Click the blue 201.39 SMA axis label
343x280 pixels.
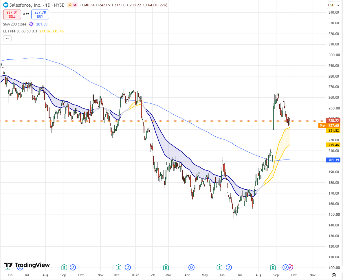click(333, 160)
